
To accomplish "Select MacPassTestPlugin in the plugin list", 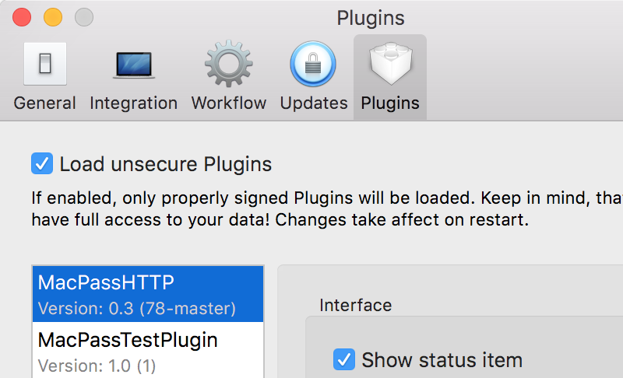I will pos(148,350).
